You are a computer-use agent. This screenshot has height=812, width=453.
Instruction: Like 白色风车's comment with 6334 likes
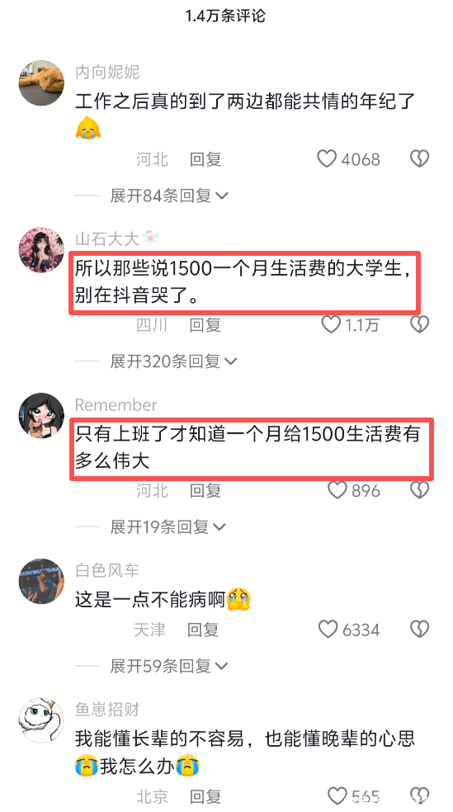click(x=328, y=629)
